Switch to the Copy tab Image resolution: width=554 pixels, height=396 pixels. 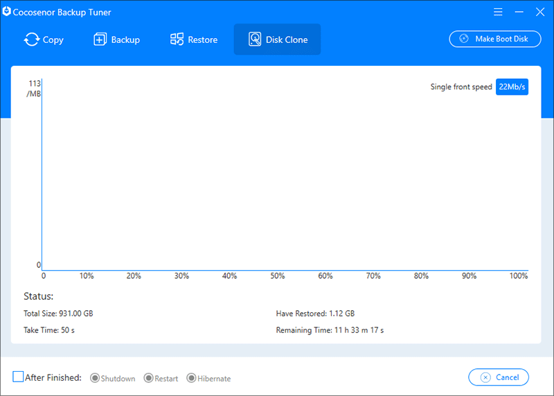click(x=44, y=39)
